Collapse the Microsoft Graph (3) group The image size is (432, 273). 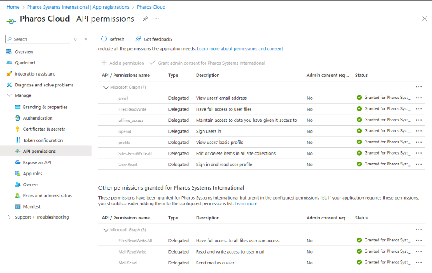[105, 230]
